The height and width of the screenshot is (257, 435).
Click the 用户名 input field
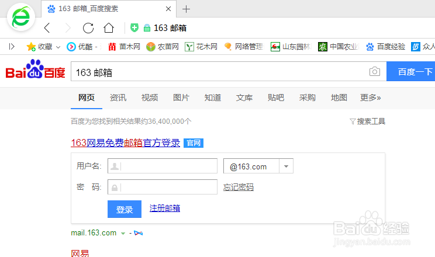pos(163,166)
